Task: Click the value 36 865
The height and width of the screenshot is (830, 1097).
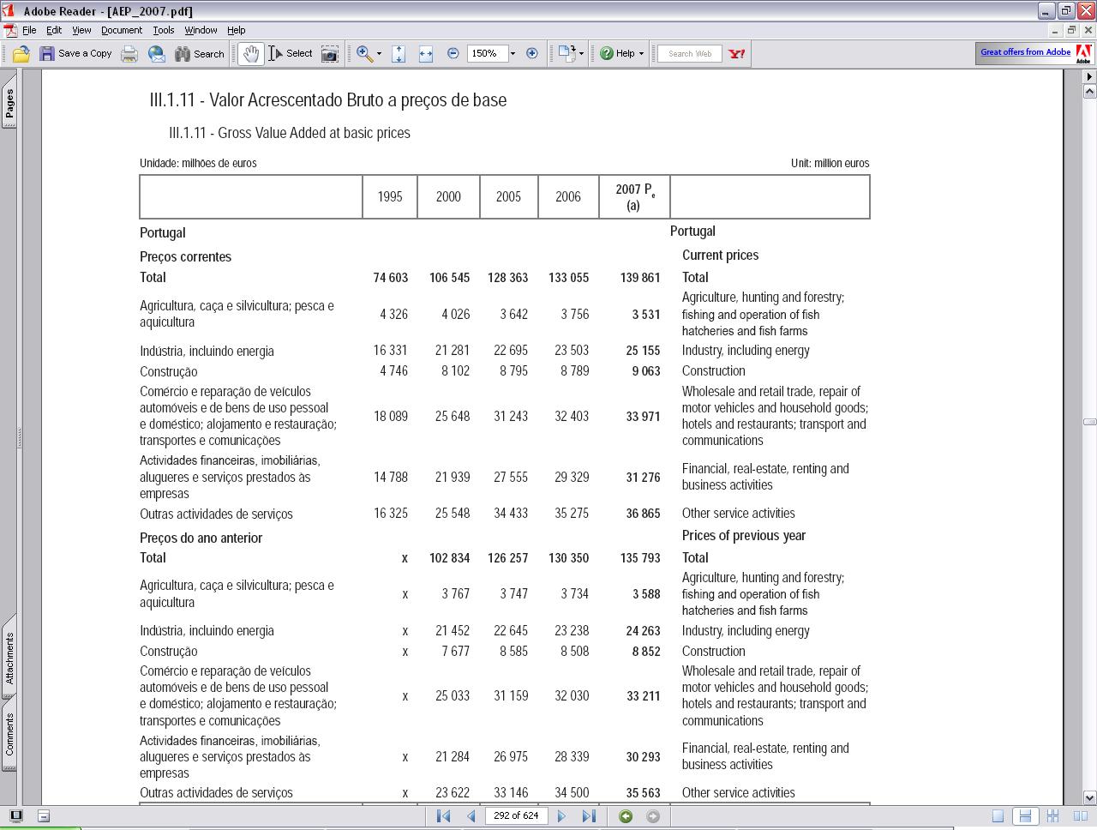Action: [x=643, y=514]
